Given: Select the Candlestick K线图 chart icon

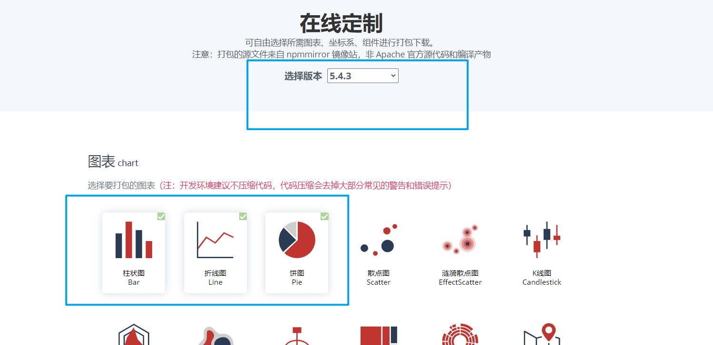Looking at the screenshot, I should [542, 240].
